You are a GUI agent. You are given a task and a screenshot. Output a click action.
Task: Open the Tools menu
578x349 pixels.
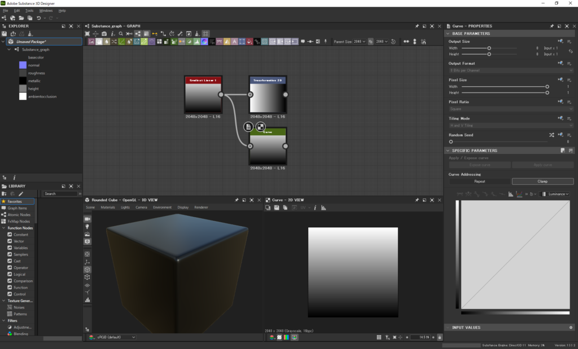[x=29, y=11]
